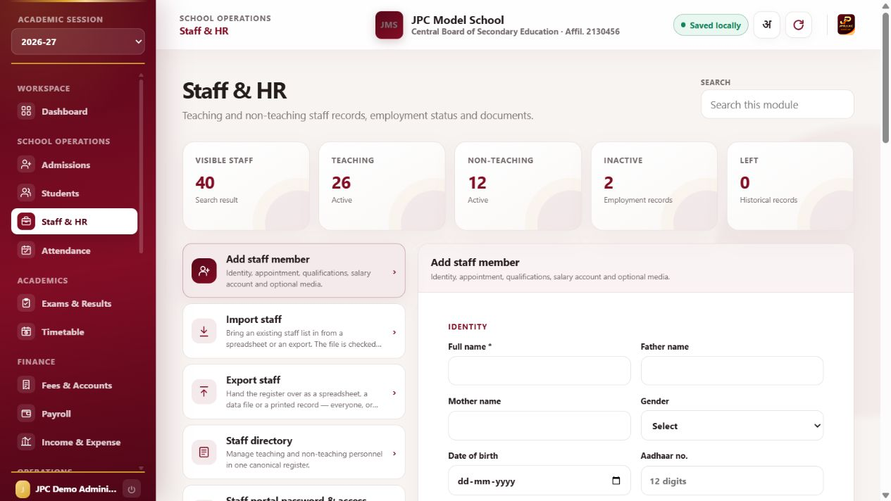Click the Teaching 26 stat card

pyautogui.click(x=382, y=186)
